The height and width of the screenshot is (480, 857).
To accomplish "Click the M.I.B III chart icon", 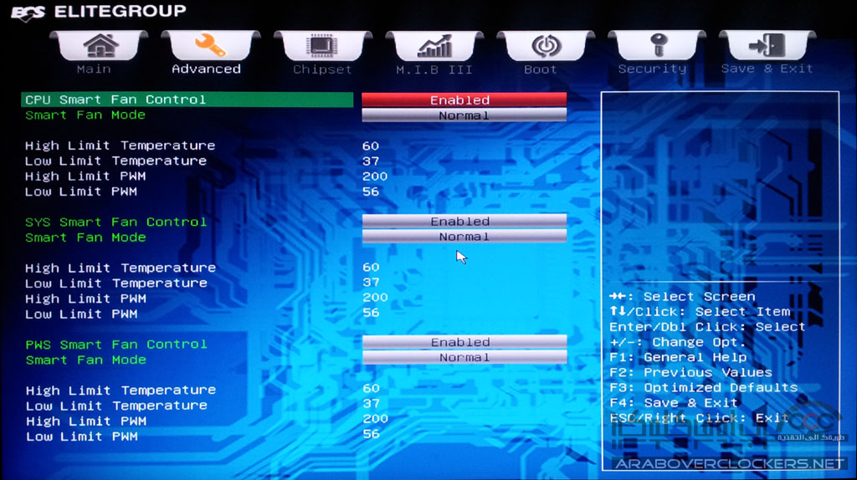I will click(x=434, y=46).
